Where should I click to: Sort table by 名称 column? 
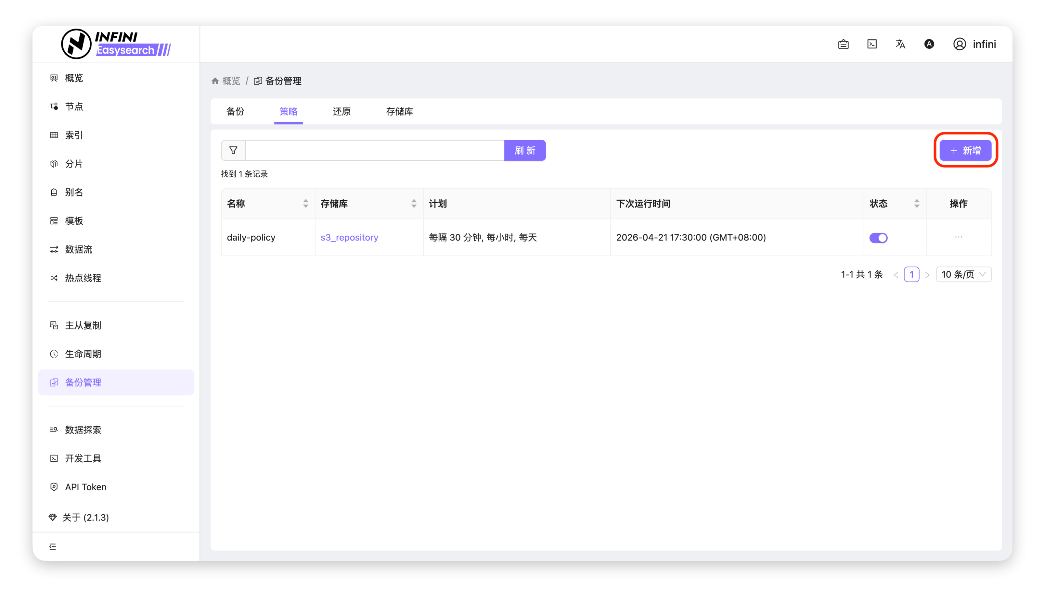tap(305, 204)
